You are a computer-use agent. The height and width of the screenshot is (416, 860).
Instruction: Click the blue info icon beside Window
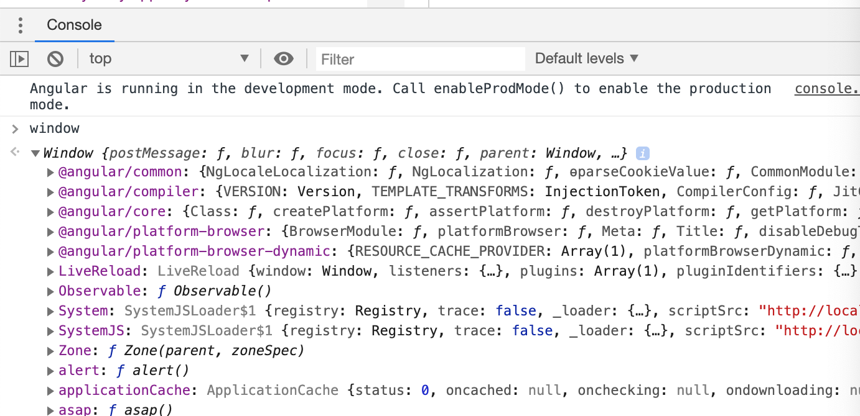coord(643,153)
